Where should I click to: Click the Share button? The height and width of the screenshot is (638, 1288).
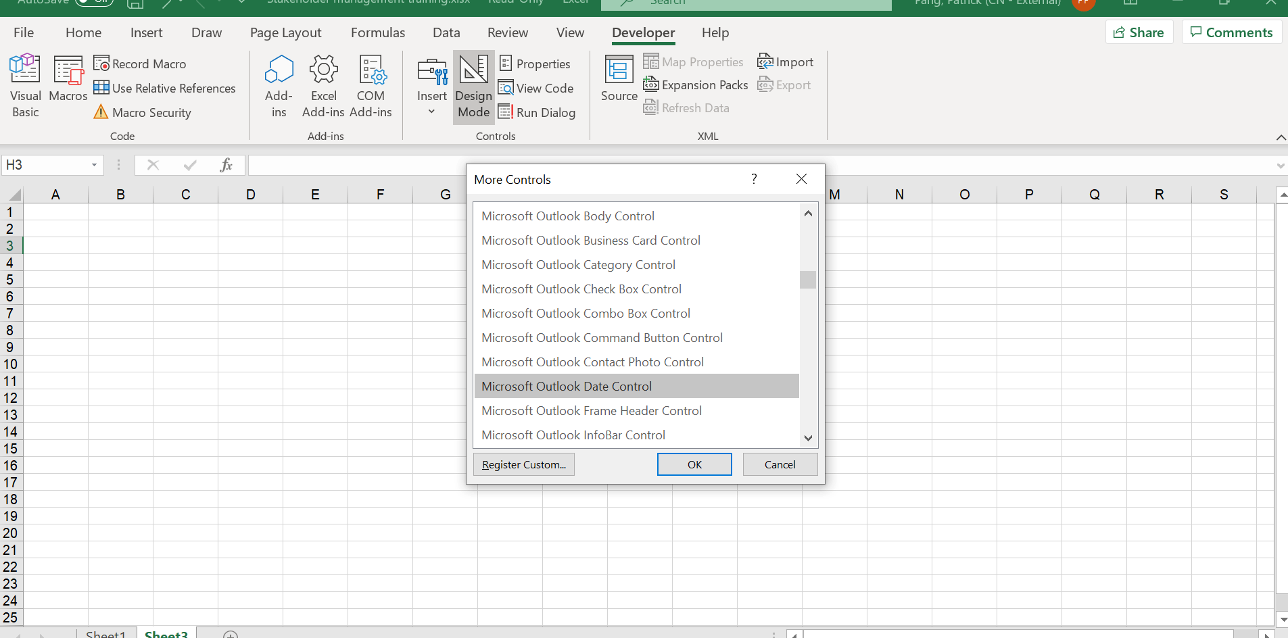[x=1139, y=32]
